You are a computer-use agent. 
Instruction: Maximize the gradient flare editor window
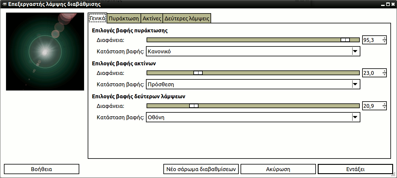(x=388, y=4)
